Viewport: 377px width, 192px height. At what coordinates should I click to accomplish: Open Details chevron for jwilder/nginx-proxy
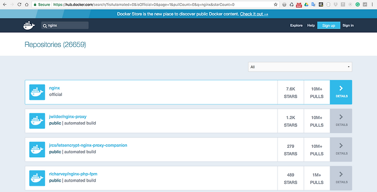(x=341, y=121)
